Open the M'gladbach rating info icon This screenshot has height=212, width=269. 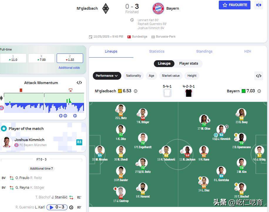coord(136,91)
